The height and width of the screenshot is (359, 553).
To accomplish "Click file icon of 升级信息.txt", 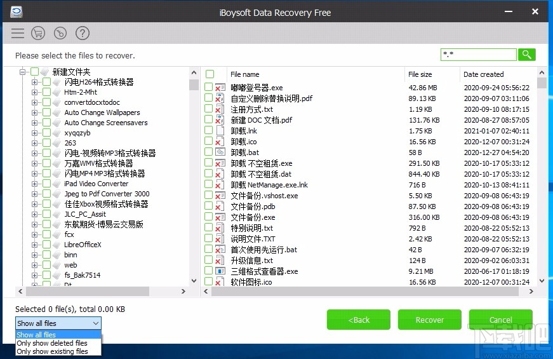I will [220, 261].
